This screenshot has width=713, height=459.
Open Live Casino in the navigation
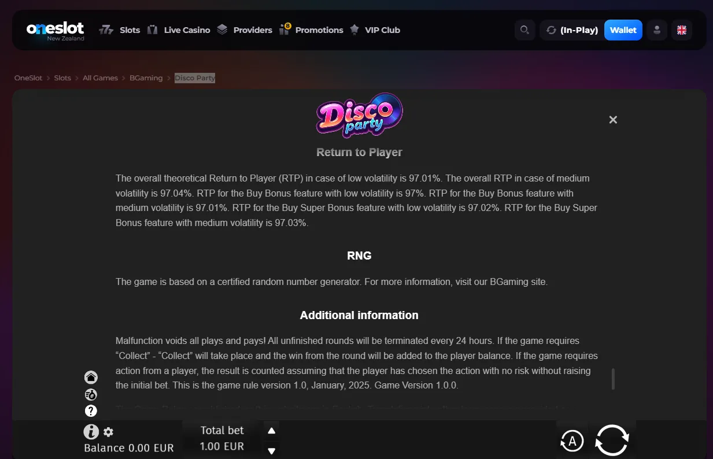[x=179, y=30]
